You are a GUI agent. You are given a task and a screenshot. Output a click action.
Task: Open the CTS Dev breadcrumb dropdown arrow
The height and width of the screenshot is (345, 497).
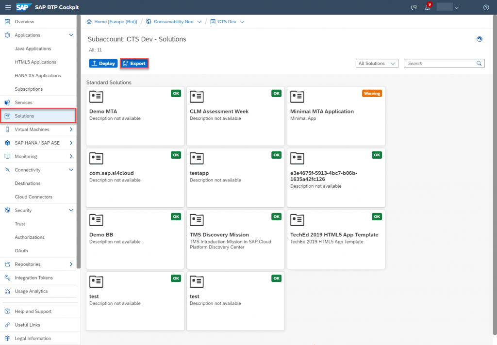tap(242, 22)
